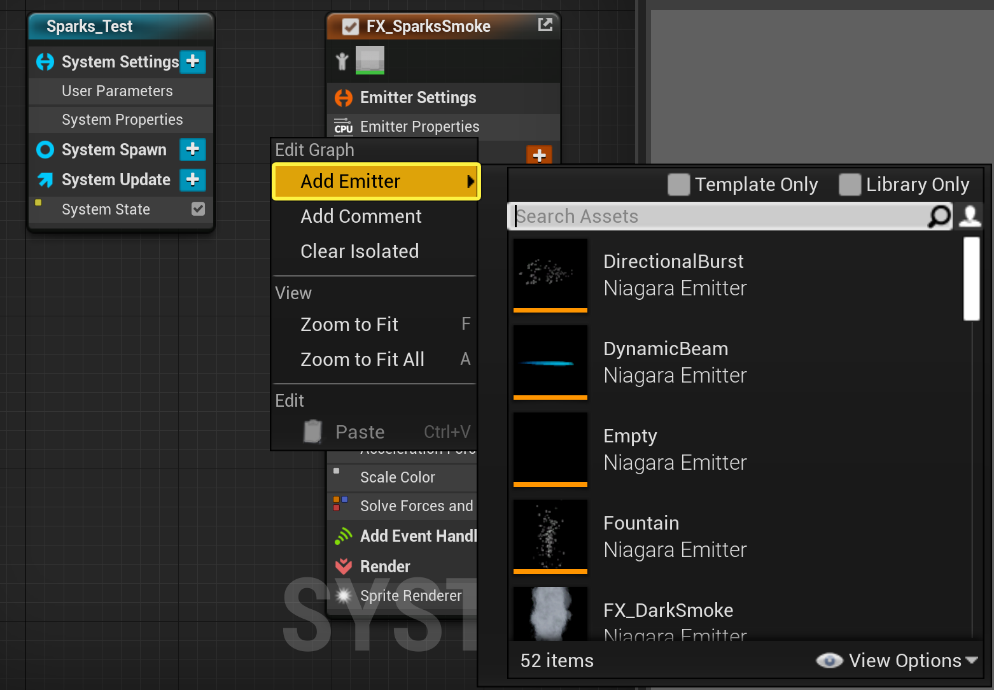The image size is (994, 690).
Task: Select the Render section header
Action: click(x=402, y=567)
